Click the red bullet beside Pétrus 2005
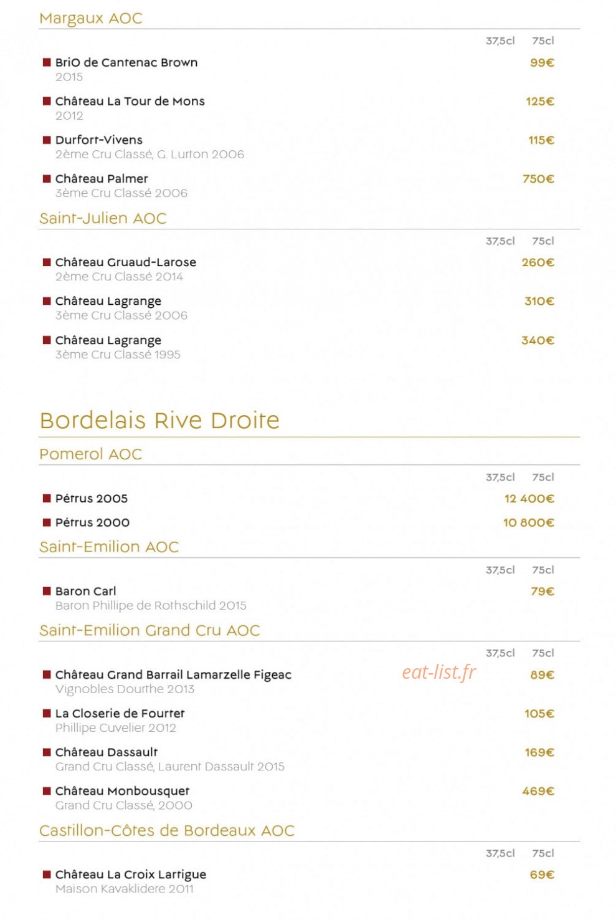 point(47,498)
